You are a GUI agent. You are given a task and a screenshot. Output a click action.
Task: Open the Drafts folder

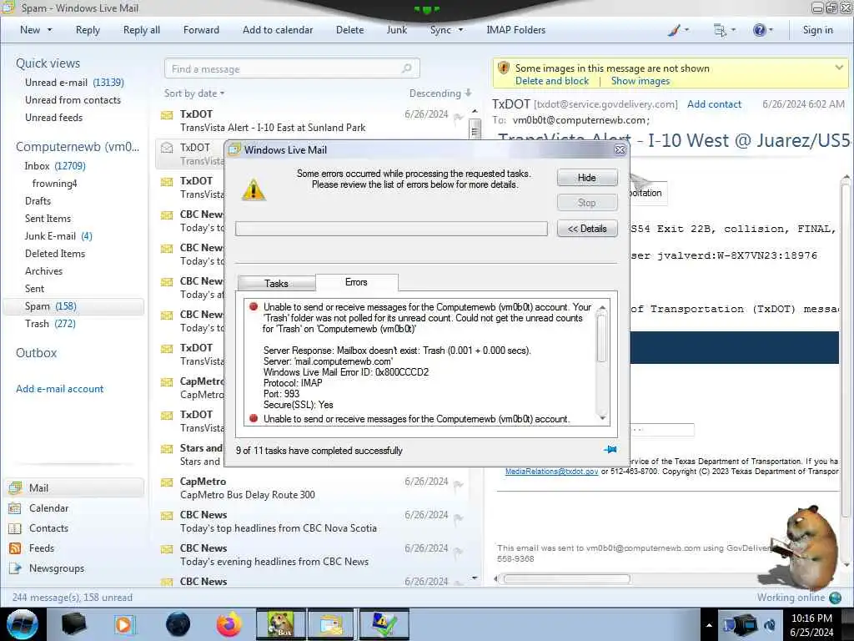coord(38,200)
